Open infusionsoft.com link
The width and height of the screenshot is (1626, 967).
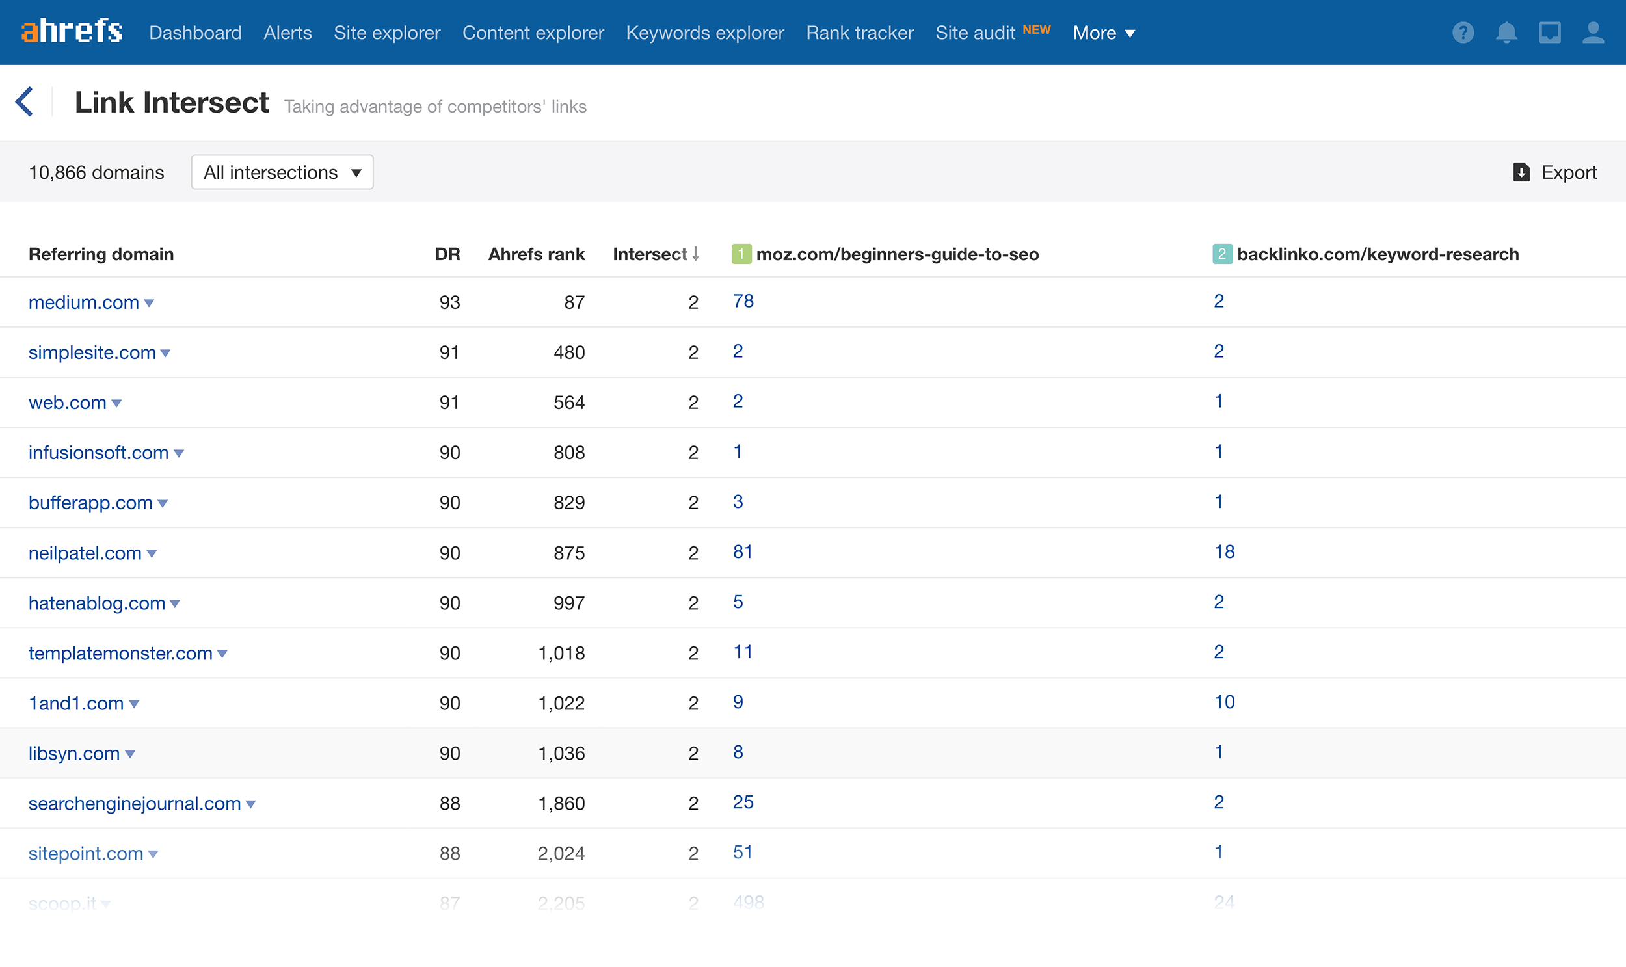[x=99, y=453]
